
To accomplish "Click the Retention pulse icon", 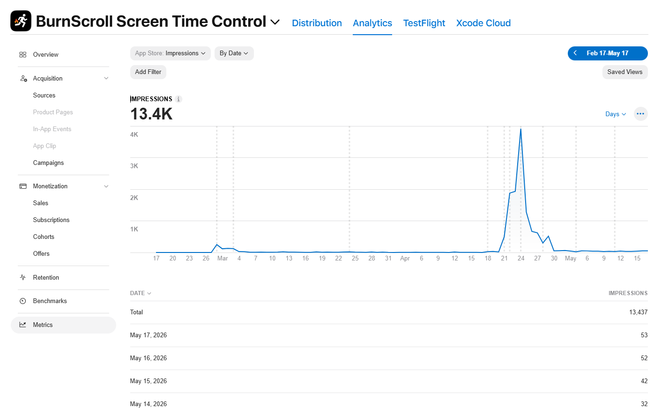I will point(22,277).
